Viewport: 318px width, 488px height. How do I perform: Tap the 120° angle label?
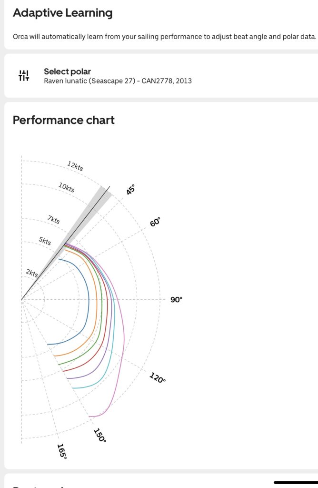tap(158, 378)
